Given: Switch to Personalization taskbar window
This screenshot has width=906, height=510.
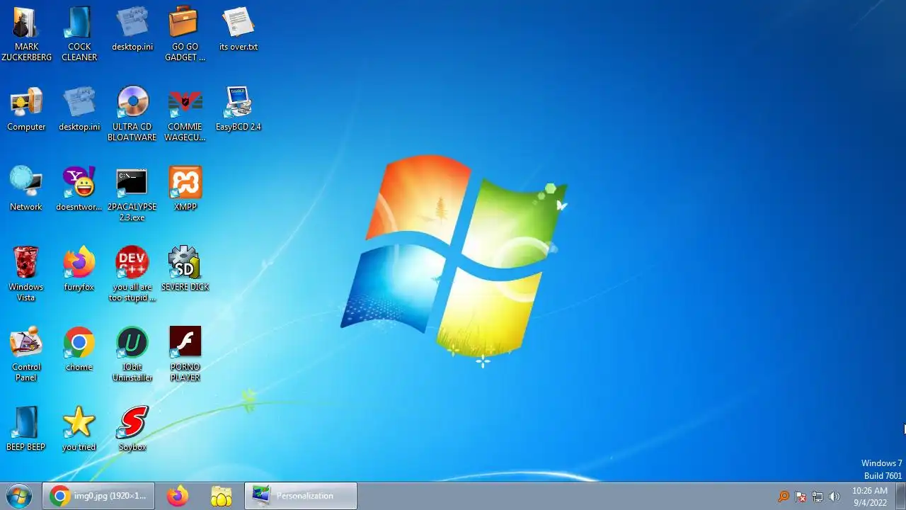Looking at the screenshot, I should tap(301, 496).
